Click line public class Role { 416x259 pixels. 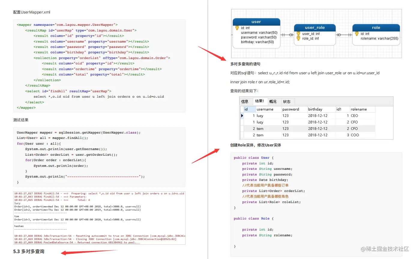(254, 219)
